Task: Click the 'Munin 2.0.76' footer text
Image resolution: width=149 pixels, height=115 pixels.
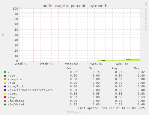Action: tap(74, 112)
